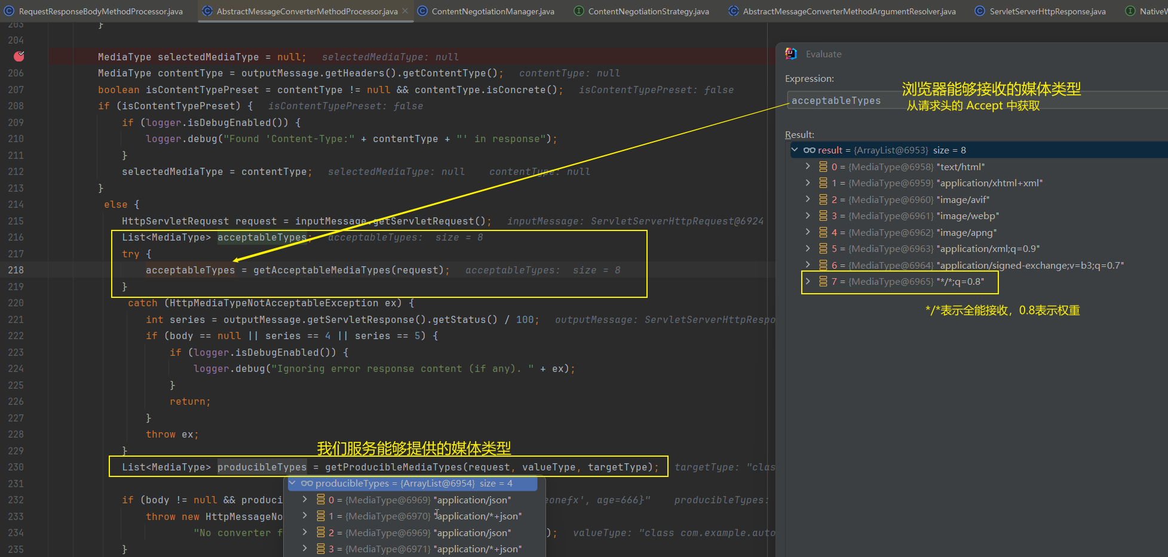Screen dimensions: 1168x557
Task: Click the Evaluate dialog title
Action: point(823,54)
